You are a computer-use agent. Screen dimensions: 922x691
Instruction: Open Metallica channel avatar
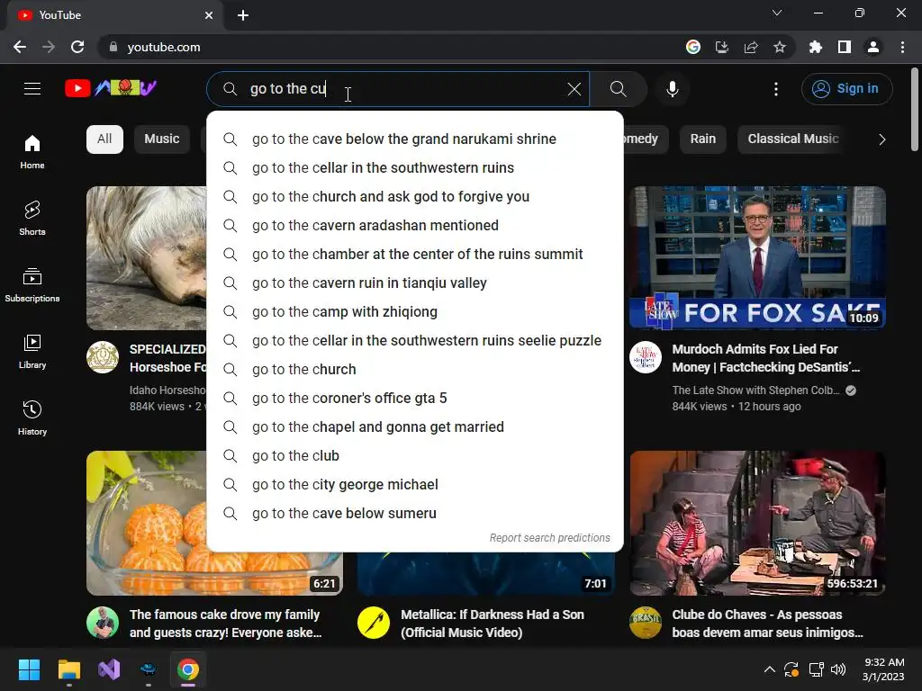[374, 623]
